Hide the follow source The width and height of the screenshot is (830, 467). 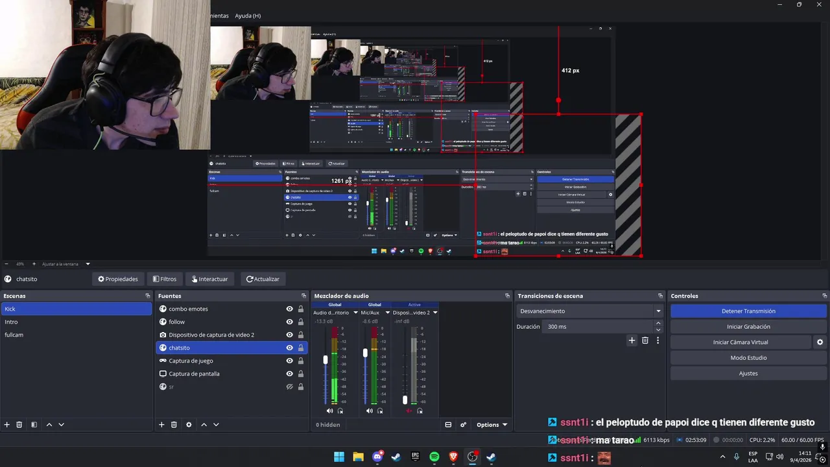(x=289, y=322)
